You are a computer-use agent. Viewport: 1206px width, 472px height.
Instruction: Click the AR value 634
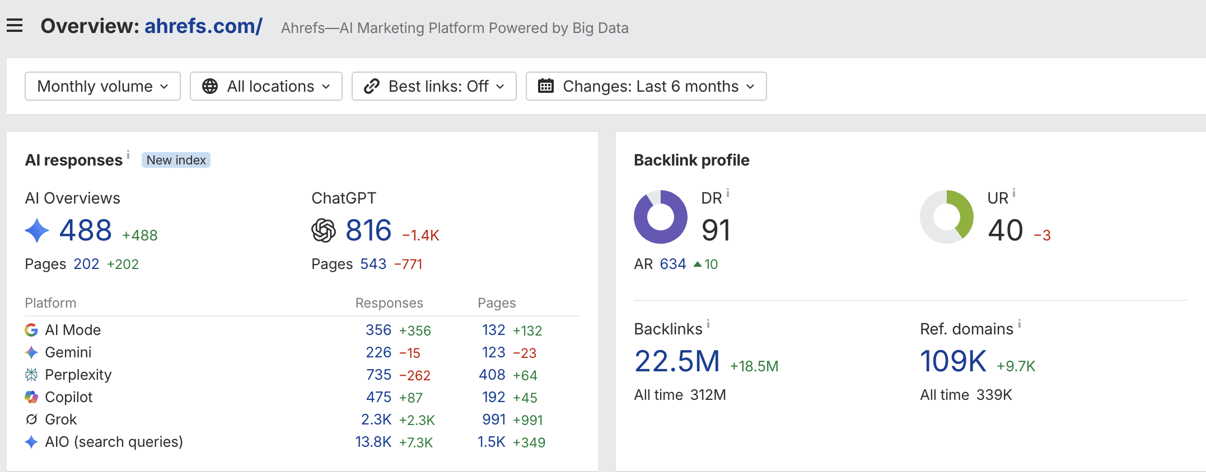tap(673, 264)
